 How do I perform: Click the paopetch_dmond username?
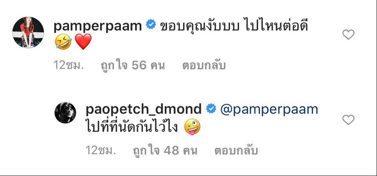(144, 109)
